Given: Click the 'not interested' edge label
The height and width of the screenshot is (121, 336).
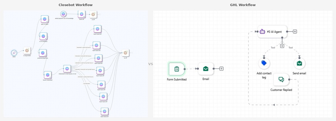Looking at the screenshot, I should point(86,83).
